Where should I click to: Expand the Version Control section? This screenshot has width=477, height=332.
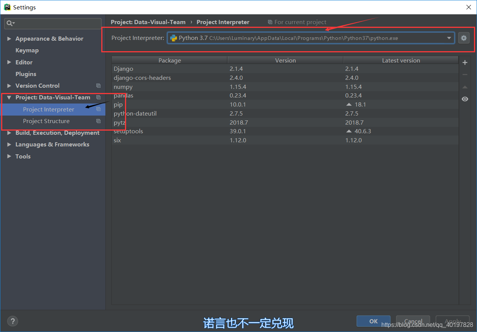point(9,86)
